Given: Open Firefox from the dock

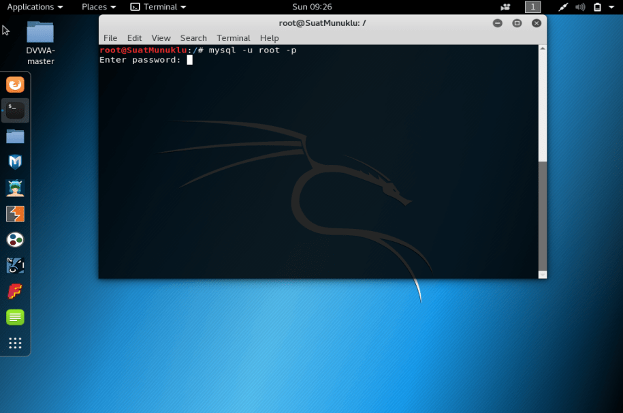Looking at the screenshot, I should (15, 85).
